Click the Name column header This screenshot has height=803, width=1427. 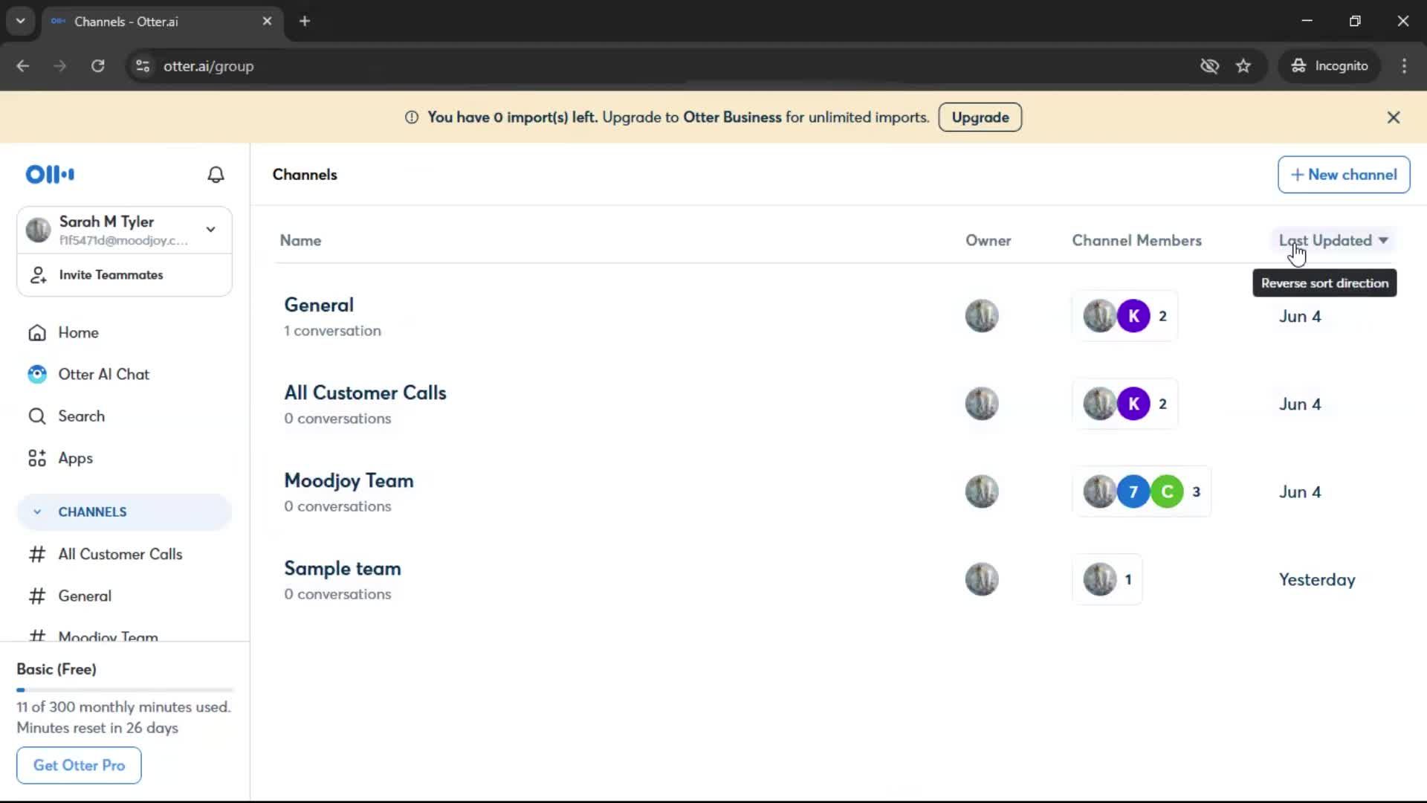[x=300, y=240]
